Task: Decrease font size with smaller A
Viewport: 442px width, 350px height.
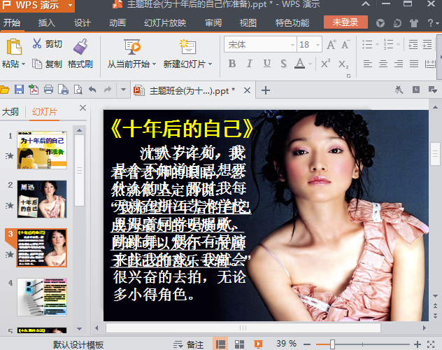Action: [345, 45]
